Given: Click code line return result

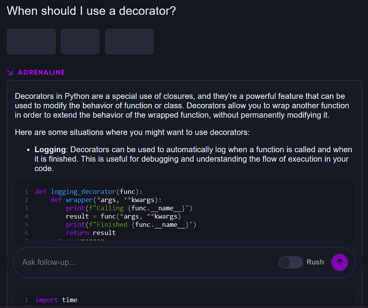Looking at the screenshot, I should click(91, 233).
